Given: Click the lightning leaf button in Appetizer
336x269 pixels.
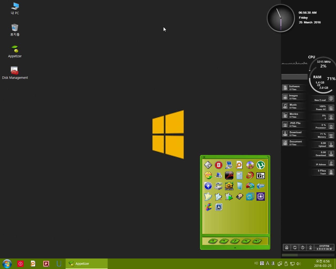Looking at the screenshot, I should (246, 241).
